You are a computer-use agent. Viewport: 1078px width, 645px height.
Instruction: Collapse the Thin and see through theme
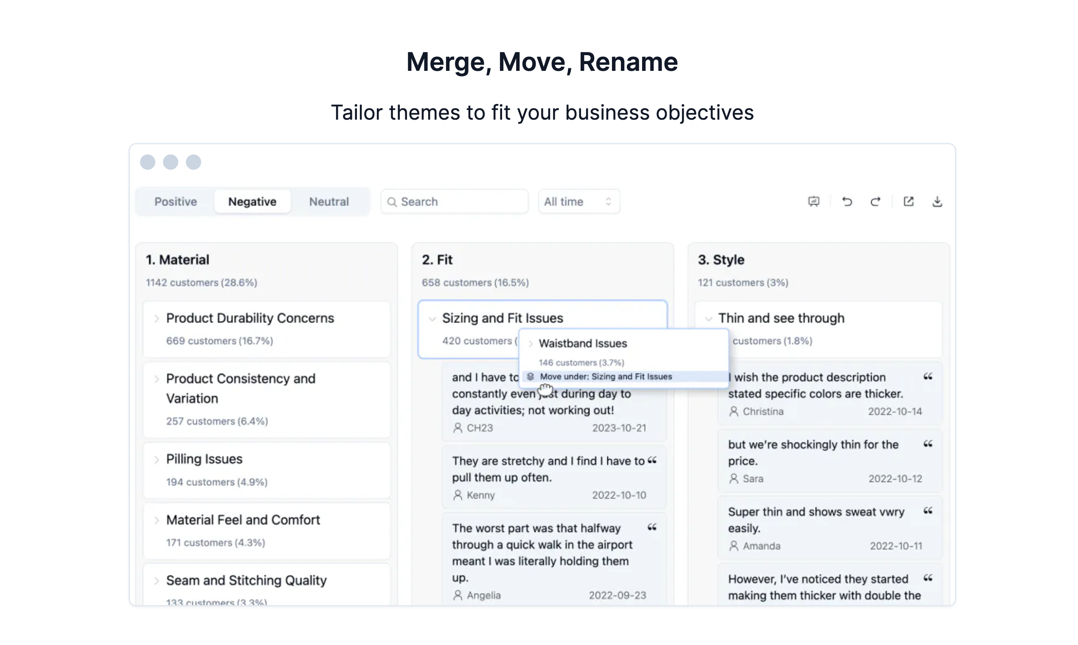[708, 319]
